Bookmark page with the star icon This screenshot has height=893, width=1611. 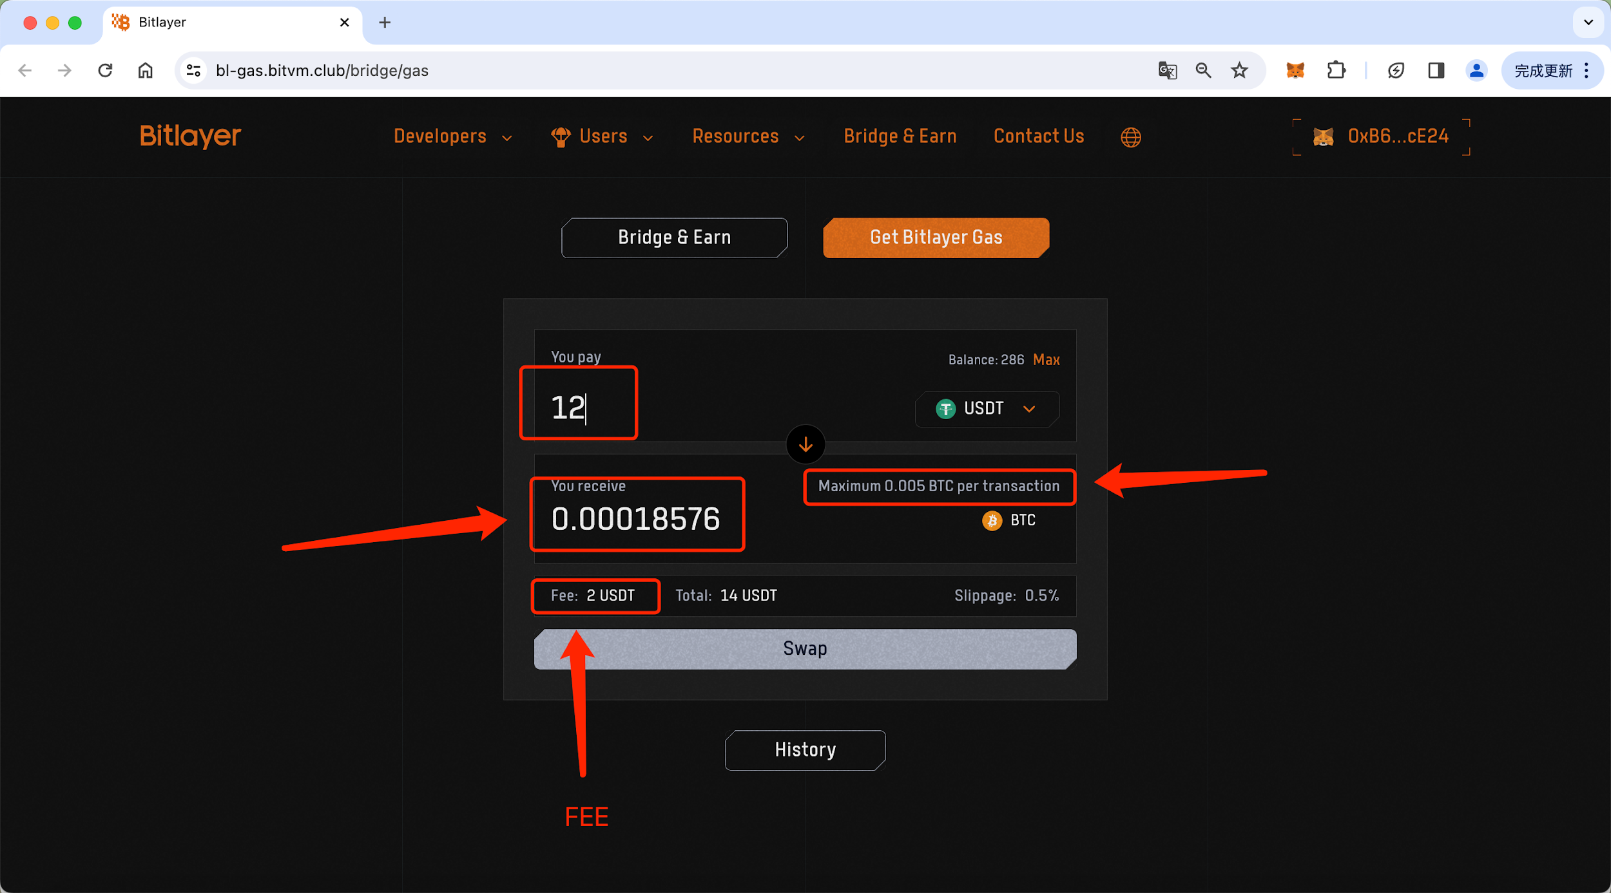(x=1239, y=70)
